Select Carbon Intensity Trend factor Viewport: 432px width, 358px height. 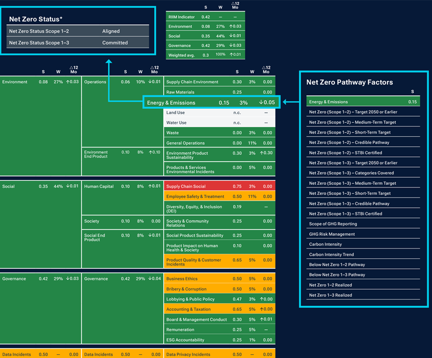tap(363, 255)
